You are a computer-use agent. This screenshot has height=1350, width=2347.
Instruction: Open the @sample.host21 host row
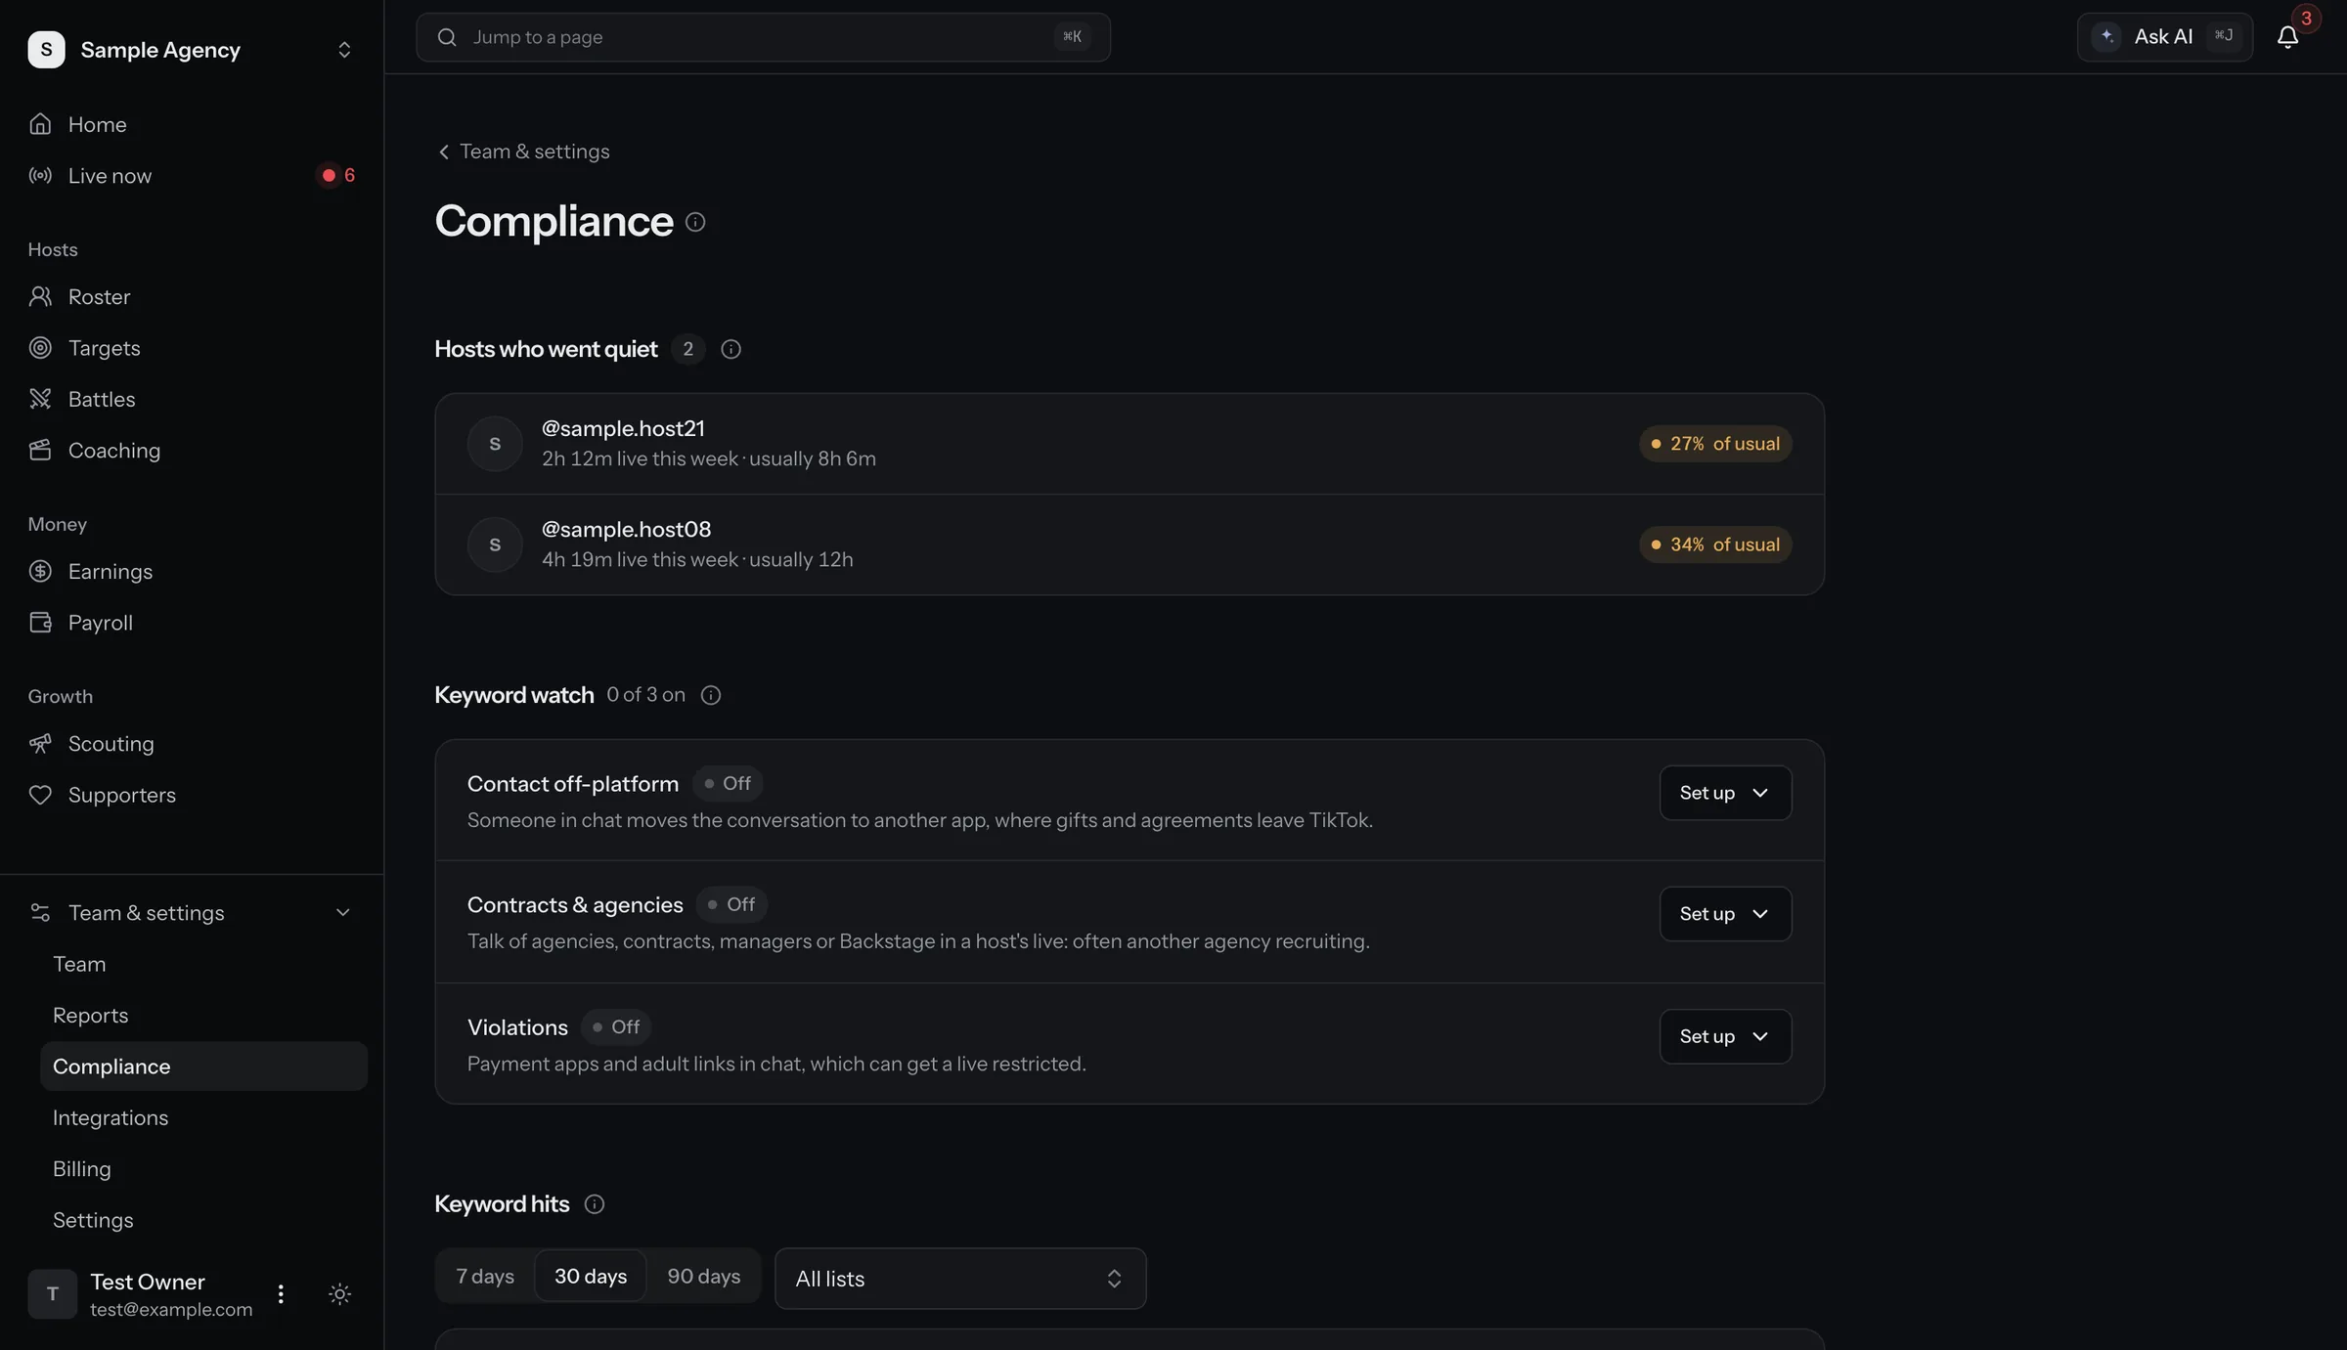click(1129, 444)
